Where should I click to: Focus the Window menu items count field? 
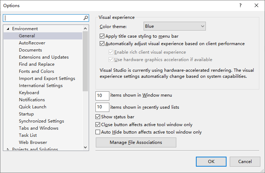tap(102, 96)
